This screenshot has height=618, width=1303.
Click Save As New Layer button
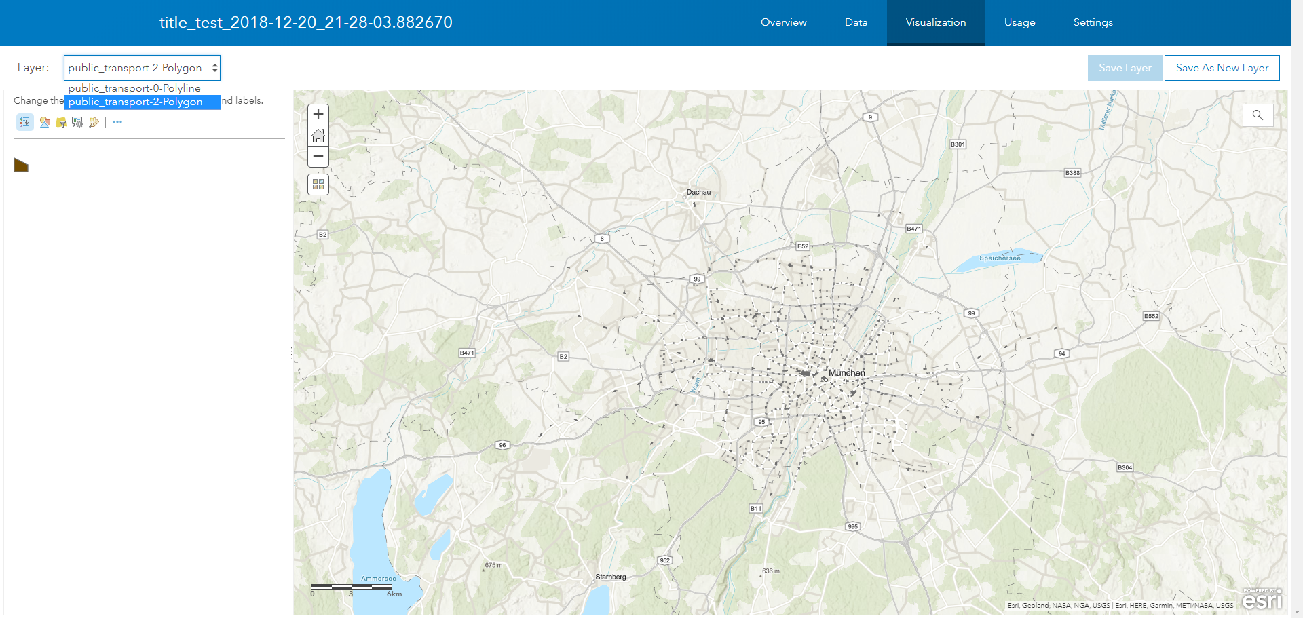point(1222,68)
